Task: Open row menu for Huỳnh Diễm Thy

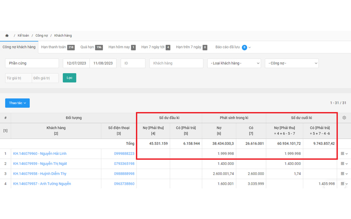Action: [344, 174]
